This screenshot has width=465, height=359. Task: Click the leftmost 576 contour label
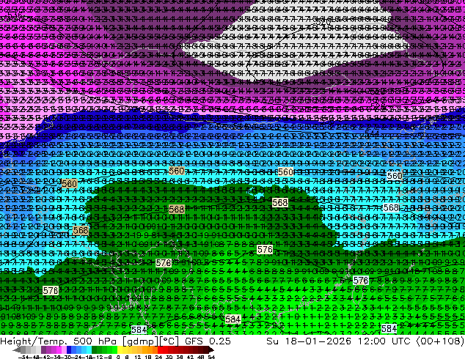[x=51, y=291]
